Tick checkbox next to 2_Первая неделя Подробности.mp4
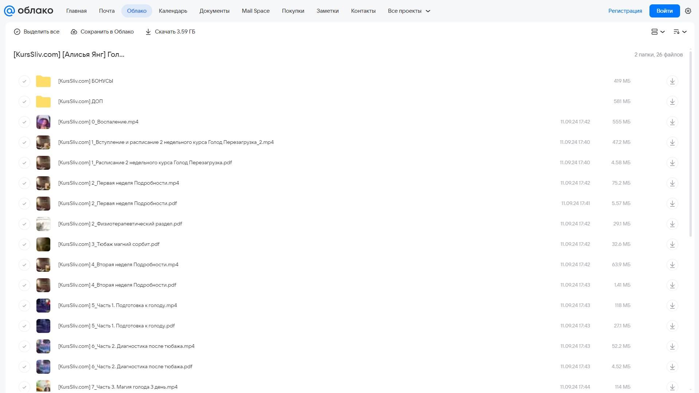Image resolution: width=699 pixels, height=393 pixels. [x=24, y=183]
